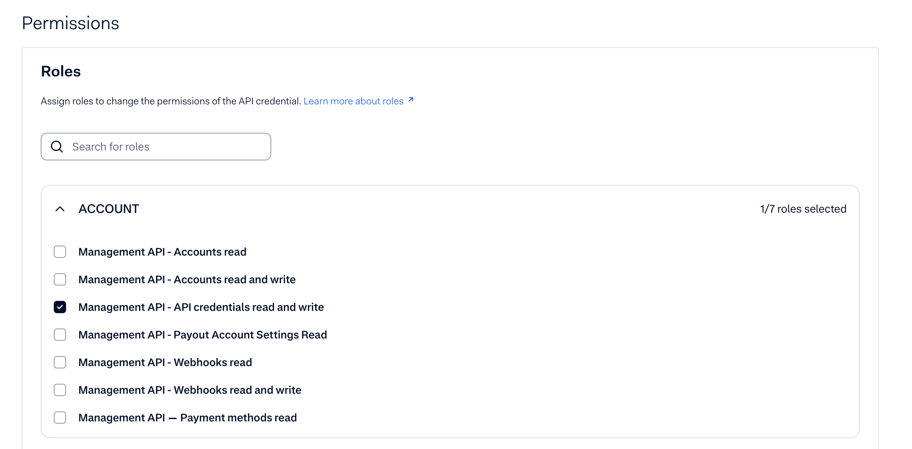Enable the "Accounts read" only checkbox

(60, 252)
